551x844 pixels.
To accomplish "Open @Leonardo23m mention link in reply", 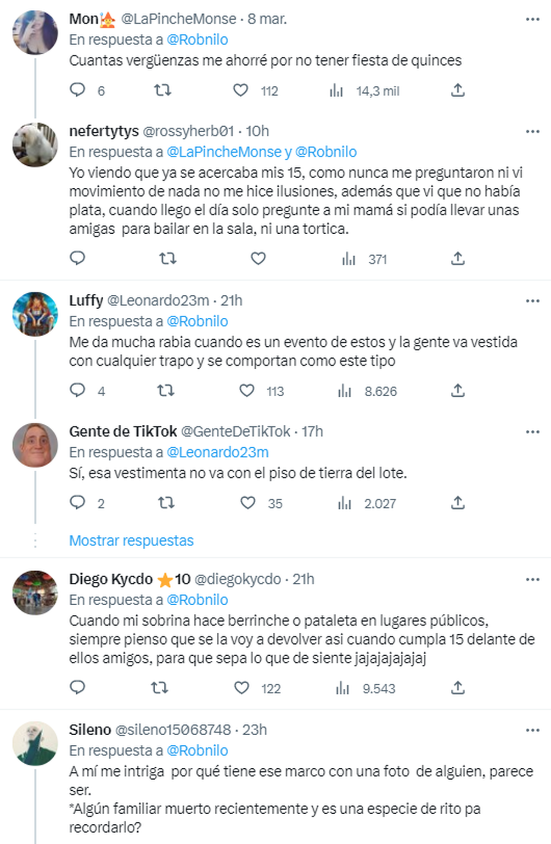I will pos(217,452).
